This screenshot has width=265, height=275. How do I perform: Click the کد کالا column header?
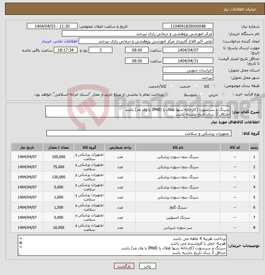pyautogui.click(x=235, y=147)
